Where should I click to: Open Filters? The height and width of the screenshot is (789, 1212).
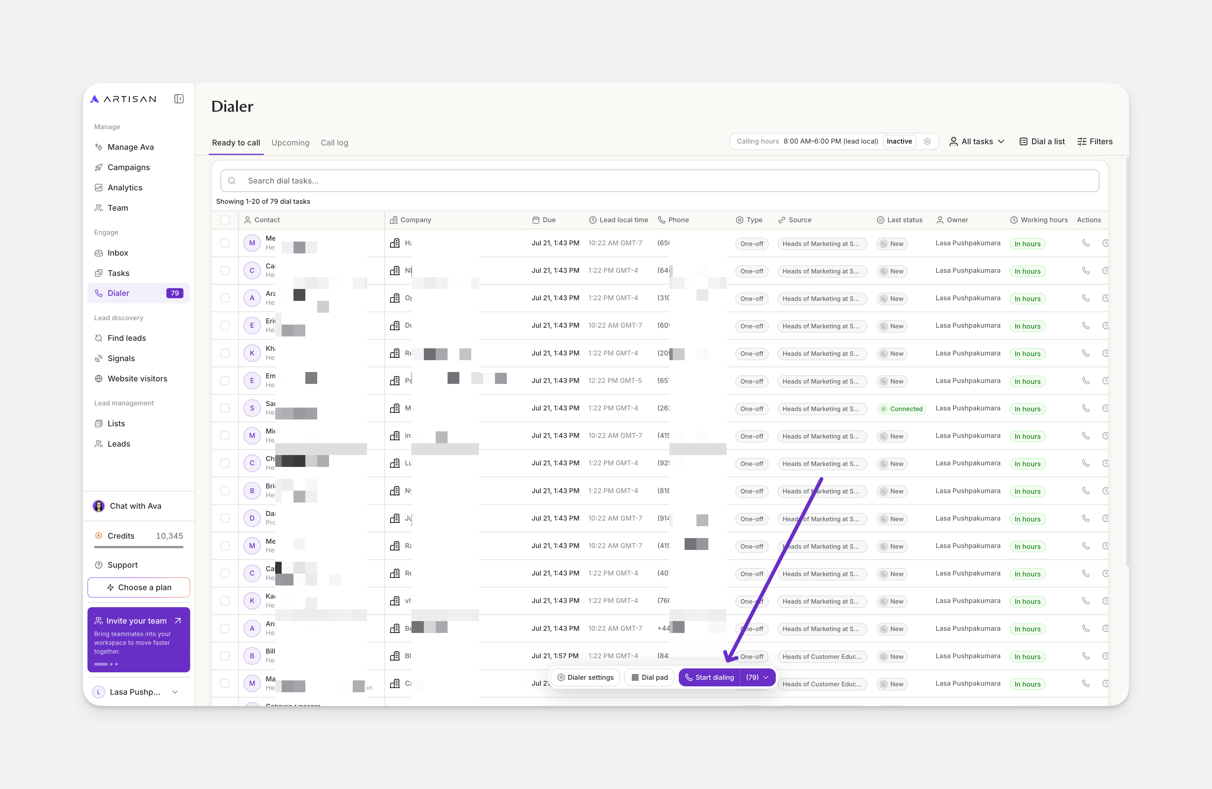tap(1095, 142)
